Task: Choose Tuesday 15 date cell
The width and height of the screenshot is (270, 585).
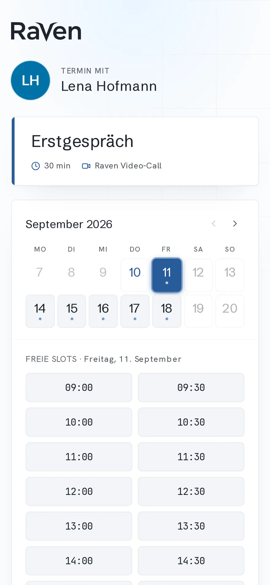Action: [x=72, y=311]
